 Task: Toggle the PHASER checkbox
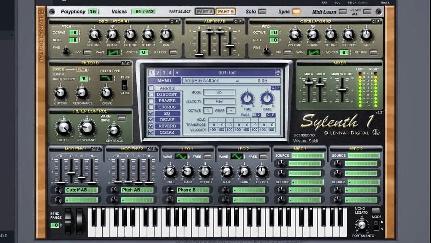coord(151,101)
